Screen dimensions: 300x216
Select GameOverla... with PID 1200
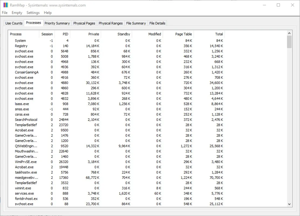[116, 141]
